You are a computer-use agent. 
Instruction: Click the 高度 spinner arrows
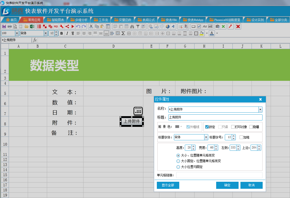click(x=194, y=148)
